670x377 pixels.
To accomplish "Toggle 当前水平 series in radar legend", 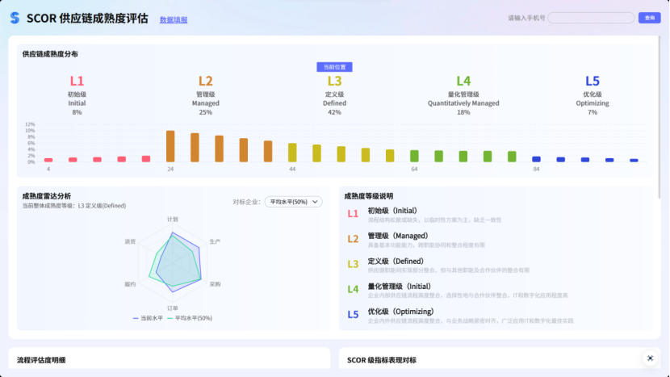I will (148, 318).
